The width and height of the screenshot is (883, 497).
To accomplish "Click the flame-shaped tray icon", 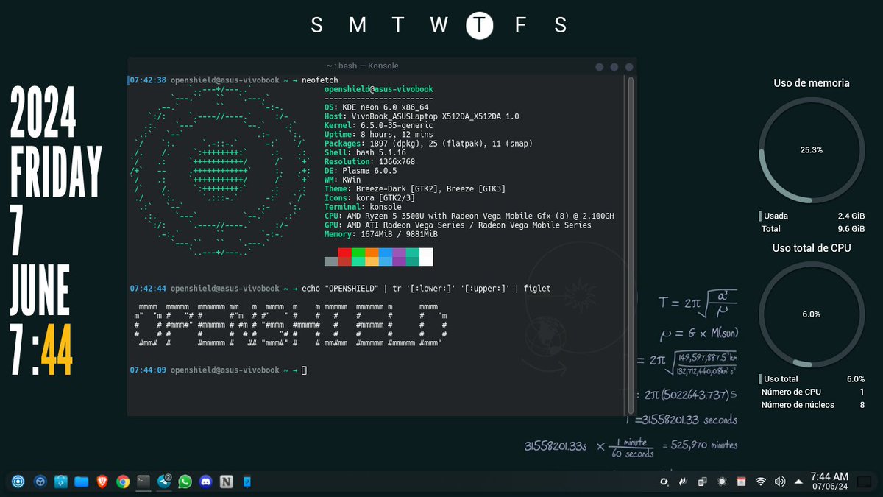I will click(684, 482).
